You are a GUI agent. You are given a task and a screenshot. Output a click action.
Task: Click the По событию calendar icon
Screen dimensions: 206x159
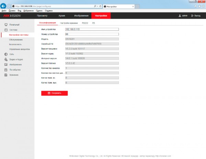[6, 70]
